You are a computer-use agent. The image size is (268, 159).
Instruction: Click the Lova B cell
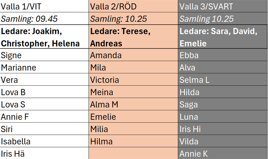click(x=44, y=92)
